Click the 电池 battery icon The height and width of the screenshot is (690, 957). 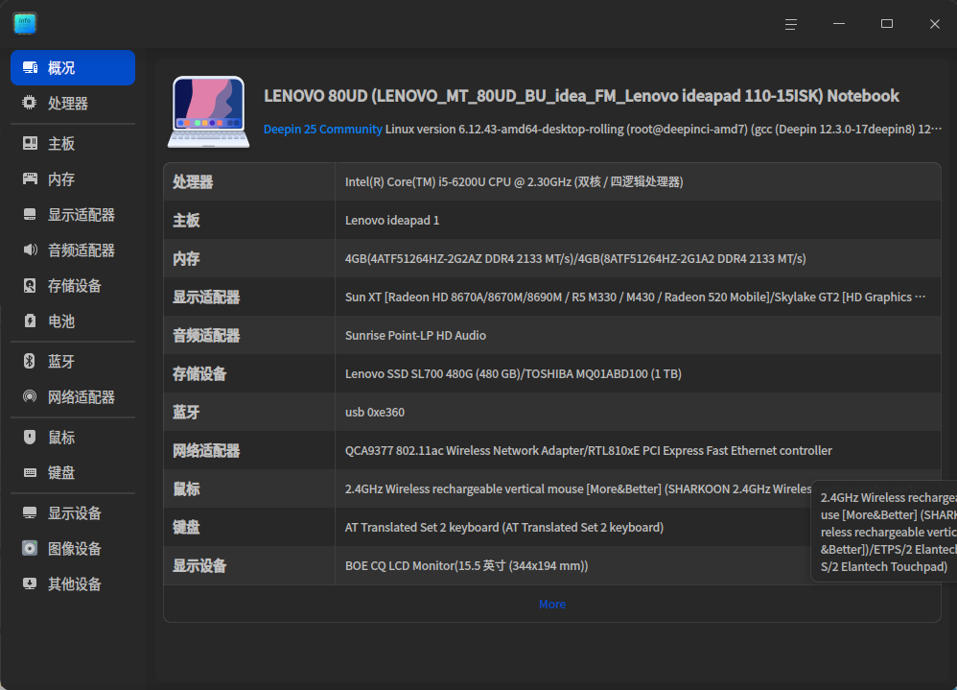[30, 321]
